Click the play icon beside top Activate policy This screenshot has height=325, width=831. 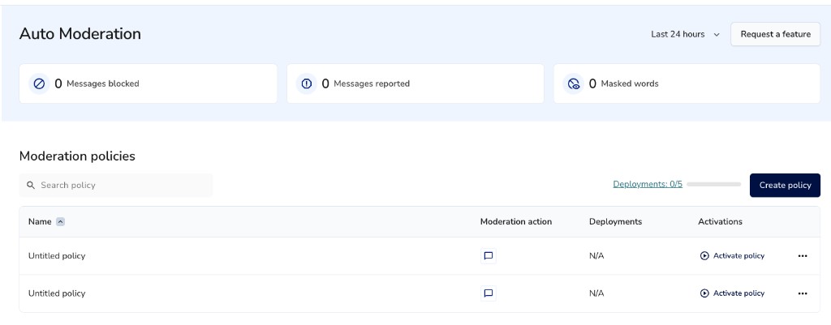click(x=704, y=255)
